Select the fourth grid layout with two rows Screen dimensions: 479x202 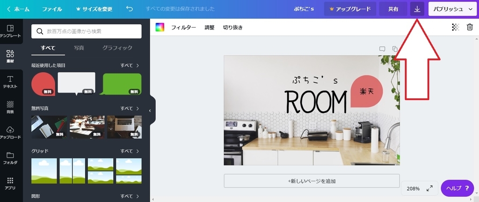coord(129,171)
